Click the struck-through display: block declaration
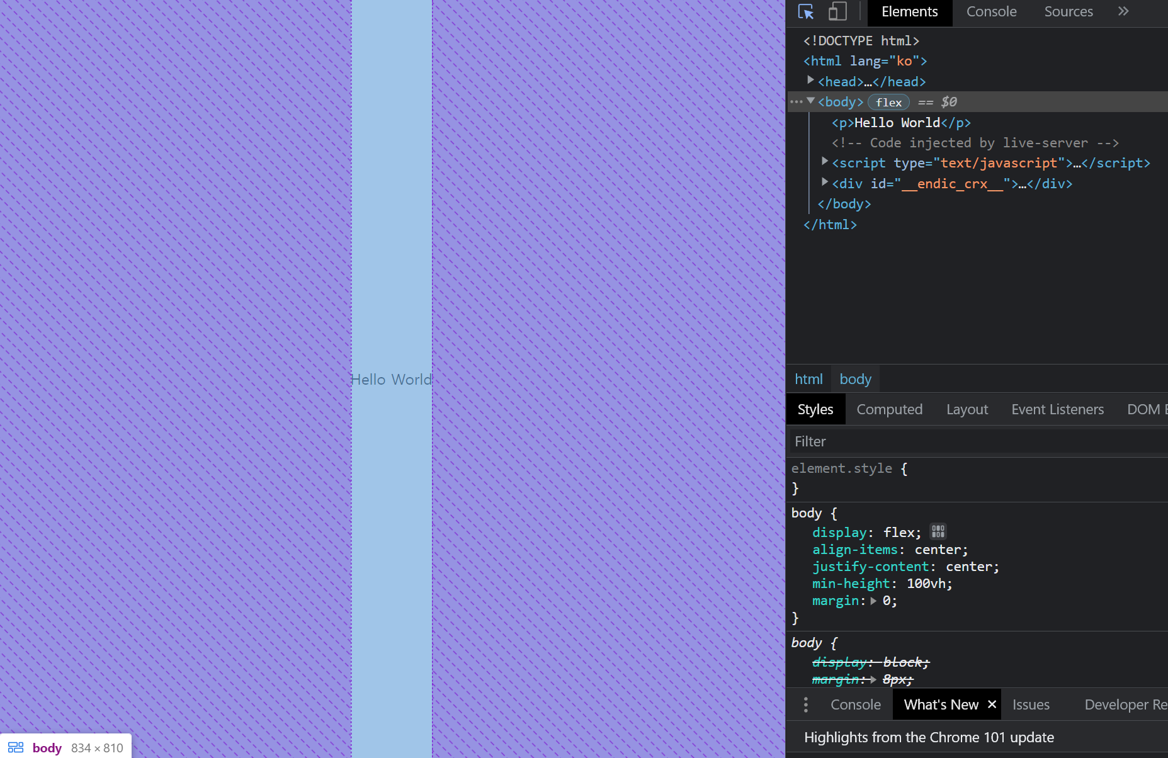Screen dimensions: 1168x758 click(871, 662)
